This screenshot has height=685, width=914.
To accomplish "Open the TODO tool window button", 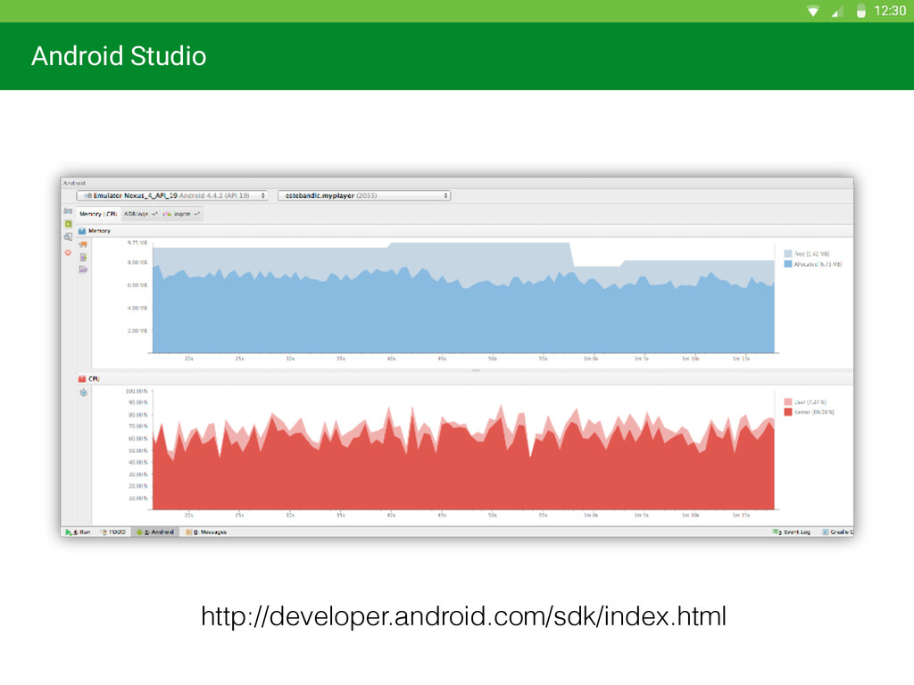I will [113, 532].
